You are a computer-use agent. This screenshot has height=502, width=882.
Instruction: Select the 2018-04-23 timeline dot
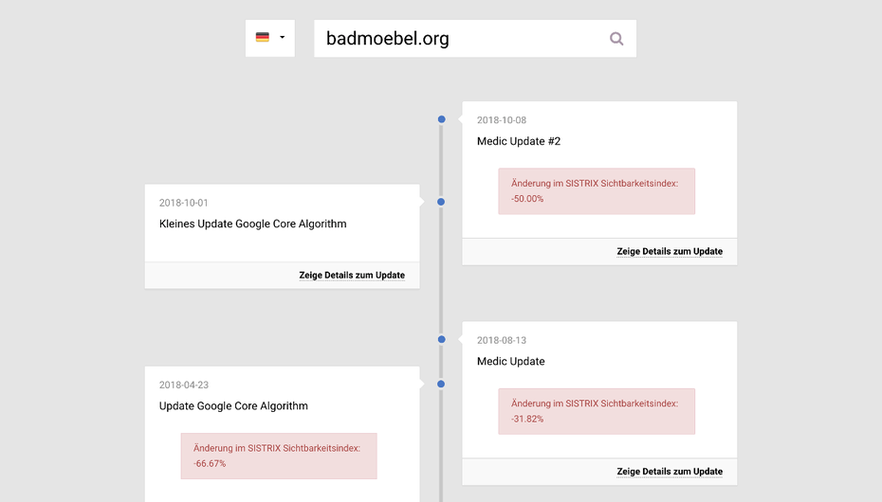coord(441,385)
